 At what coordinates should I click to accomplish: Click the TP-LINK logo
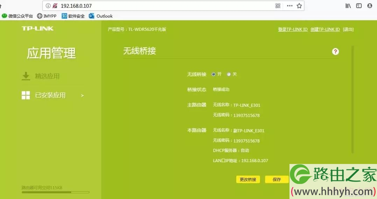tap(38, 28)
